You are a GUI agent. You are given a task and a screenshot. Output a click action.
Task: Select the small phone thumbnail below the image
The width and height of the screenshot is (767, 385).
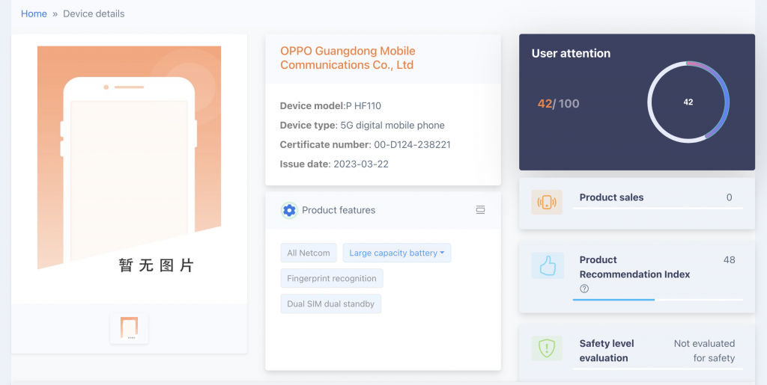(x=129, y=328)
